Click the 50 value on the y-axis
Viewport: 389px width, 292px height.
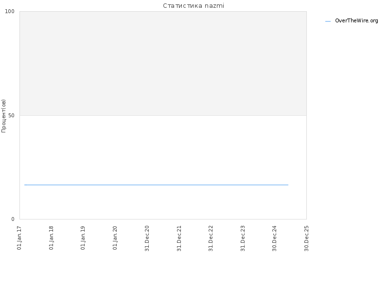(11, 115)
